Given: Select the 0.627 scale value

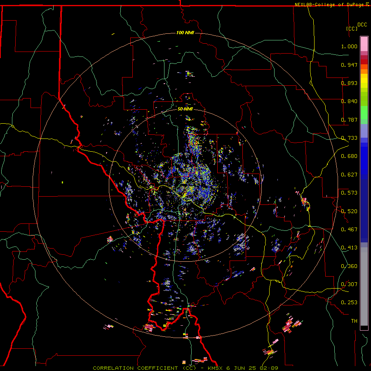Looking at the screenshot, I should (349, 175).
